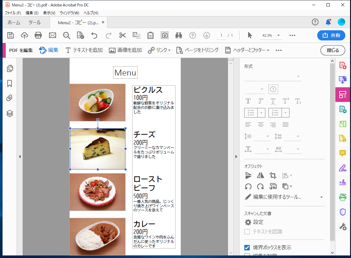Click the page number input field

(221, 35)
